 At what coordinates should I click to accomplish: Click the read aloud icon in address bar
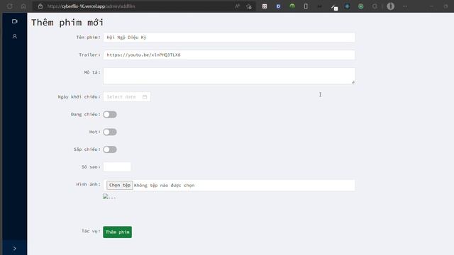[x=237, y=6]
